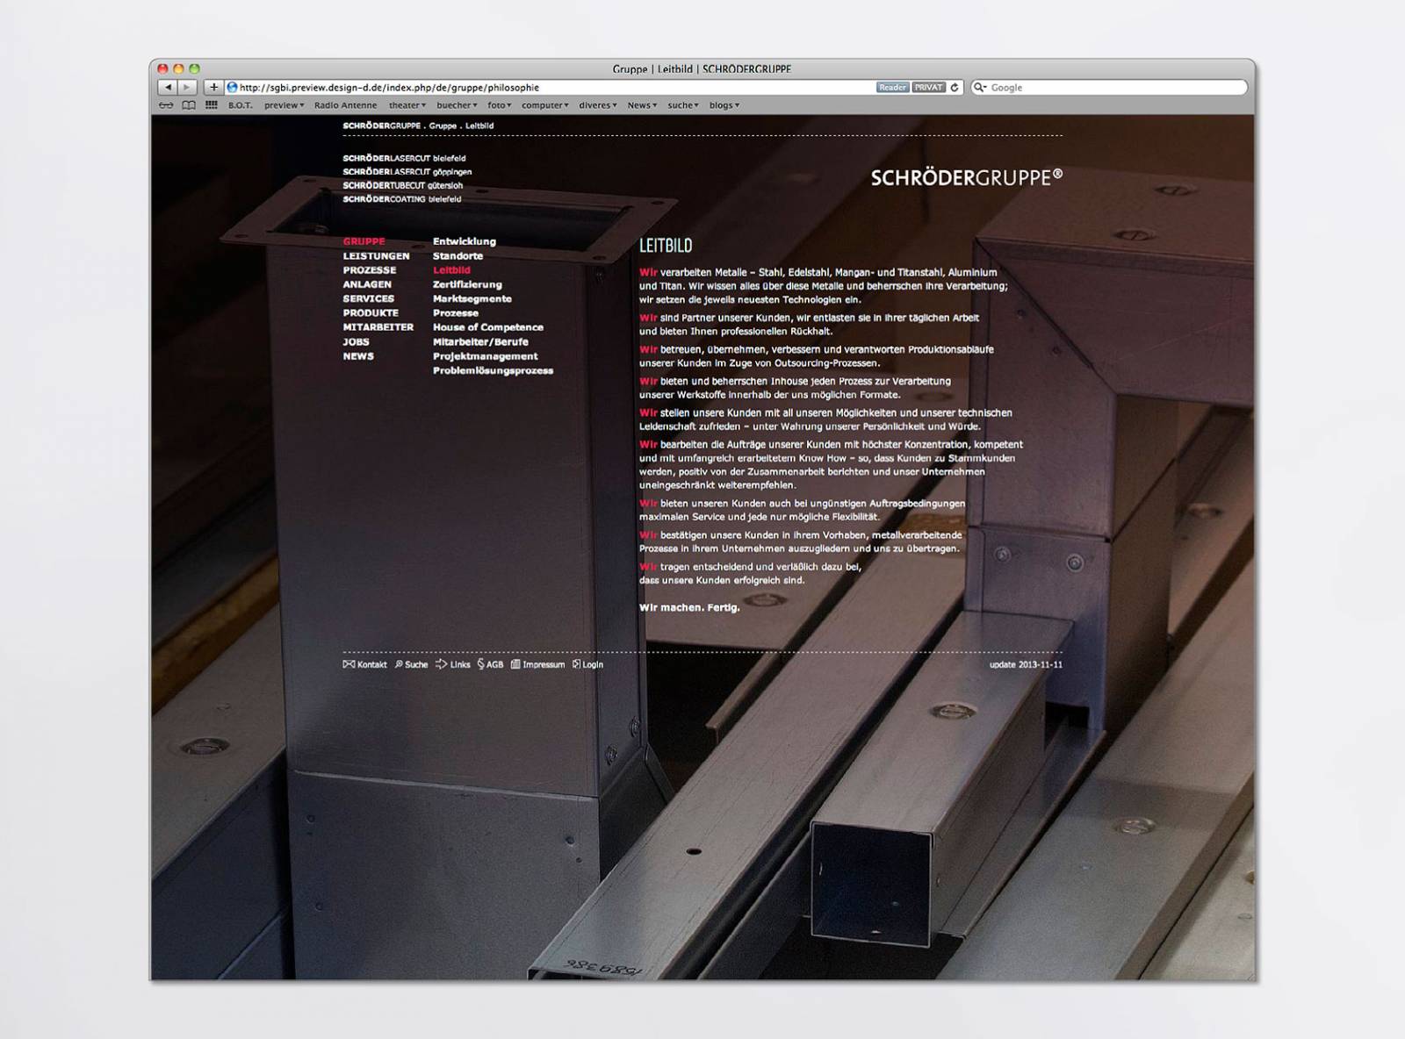1405x1039 pixels.
Task: Click the Suche magnifier footer link
Action: 411,664
